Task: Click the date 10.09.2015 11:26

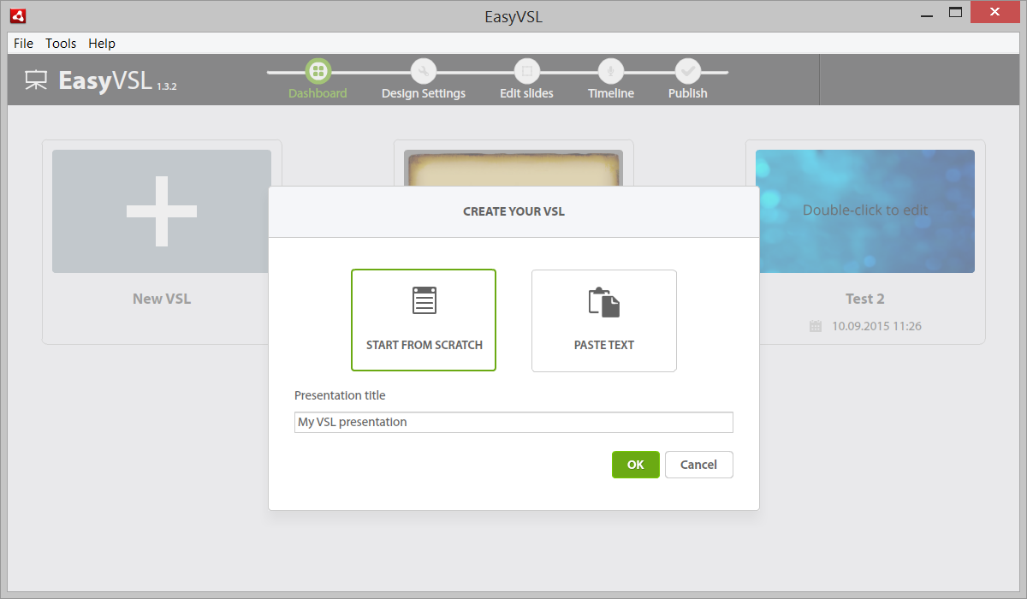Action: 876,326
